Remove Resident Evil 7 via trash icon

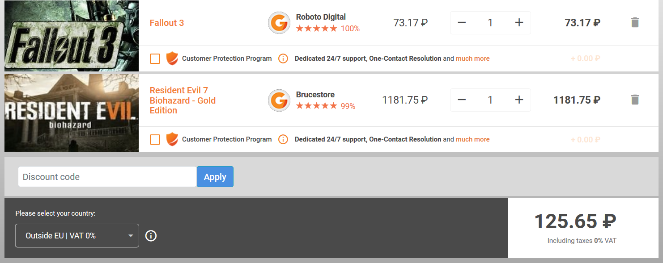635,100
